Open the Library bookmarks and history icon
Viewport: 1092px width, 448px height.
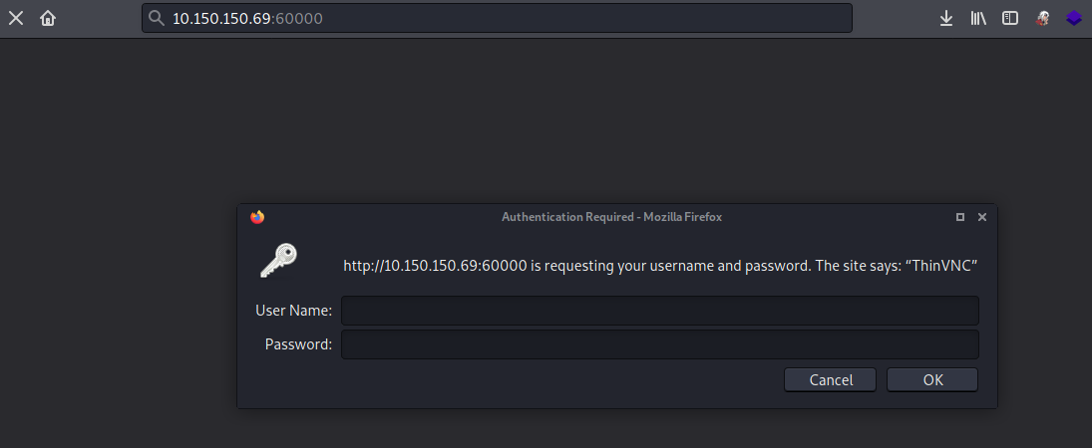coord(978,18)
